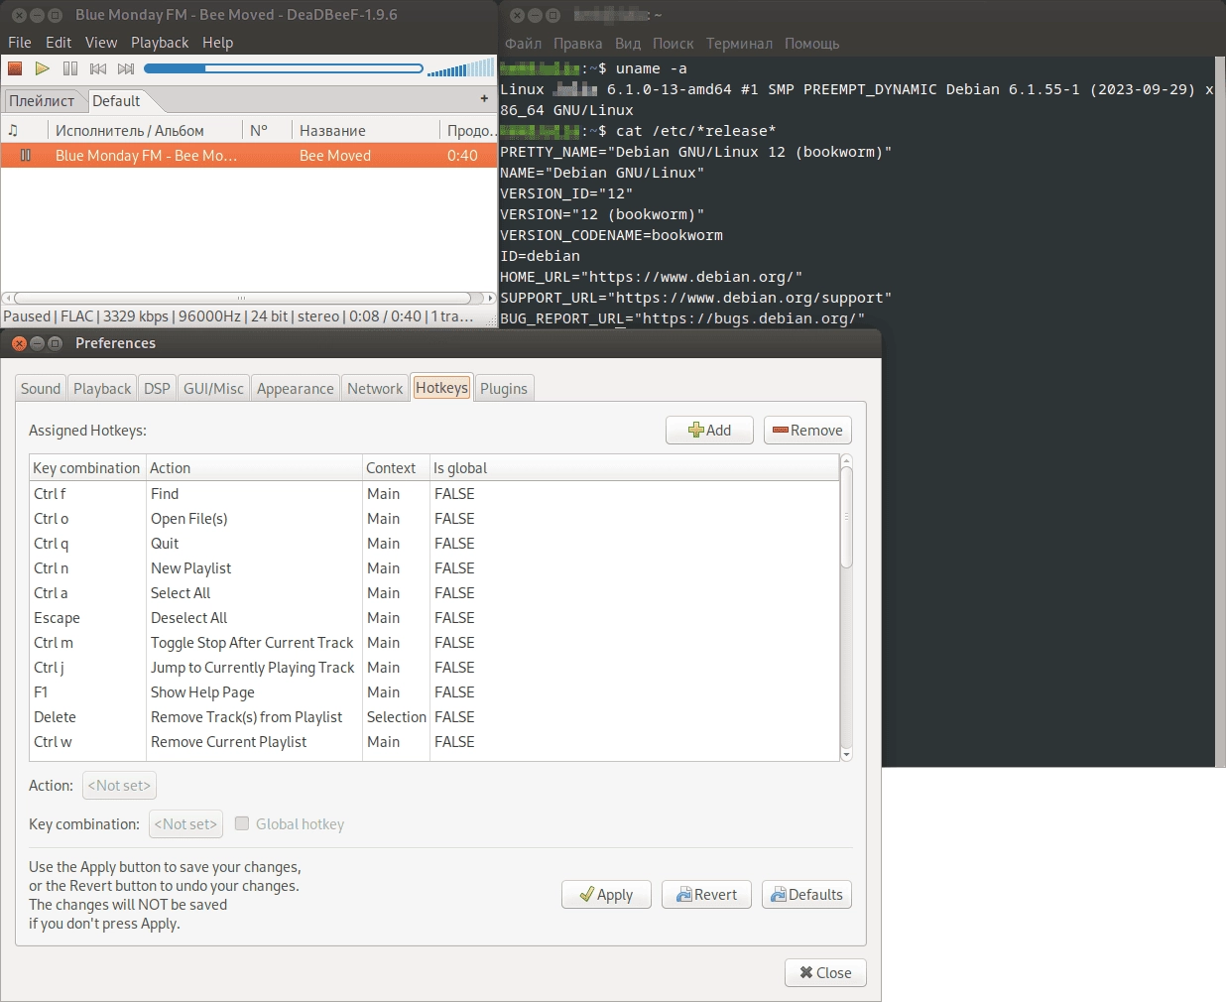Switch to the Плейлист playlist tab
Viewport: 1226px width, 1002px height.
click(x=43, y=101)
